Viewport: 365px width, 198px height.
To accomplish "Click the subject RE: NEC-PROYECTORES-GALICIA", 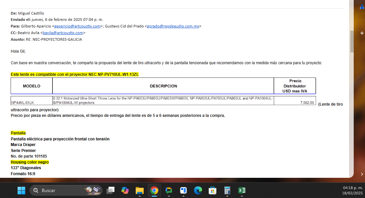I will point(54,39).
